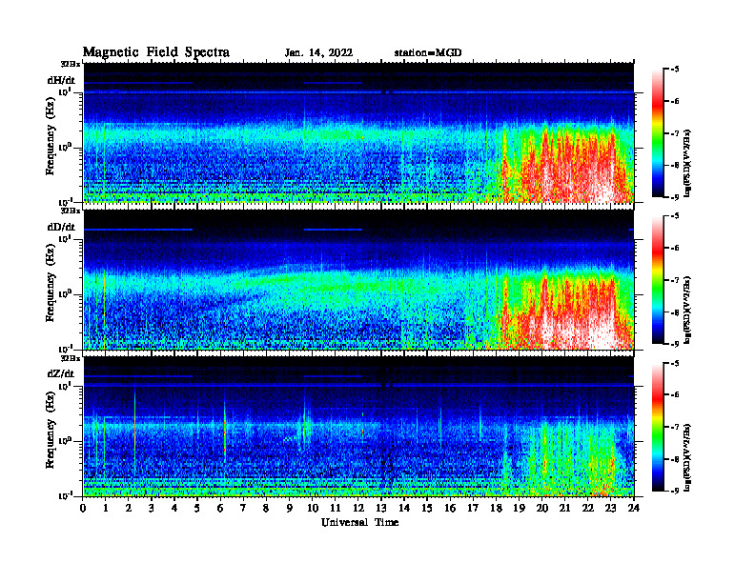
Task: Click the dD/dt panel color bar
Action: (658, 280)
